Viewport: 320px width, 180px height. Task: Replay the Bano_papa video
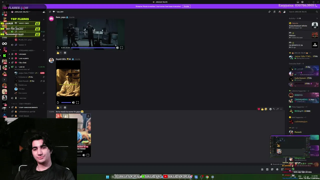(x=58, y=48)
